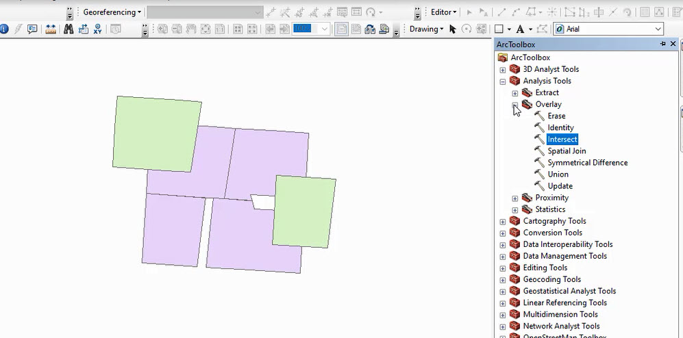Click the Find Route icon

pyautogui.click(x=84, y=29)
